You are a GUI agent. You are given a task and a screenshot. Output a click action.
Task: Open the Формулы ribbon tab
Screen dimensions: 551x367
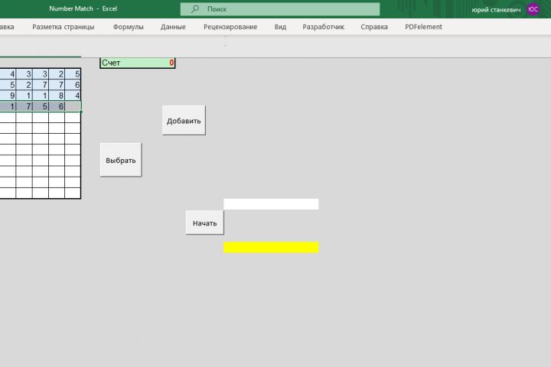(x=129, y=27)
